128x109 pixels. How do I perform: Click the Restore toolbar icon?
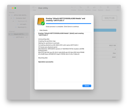click(x=101, y=7)
